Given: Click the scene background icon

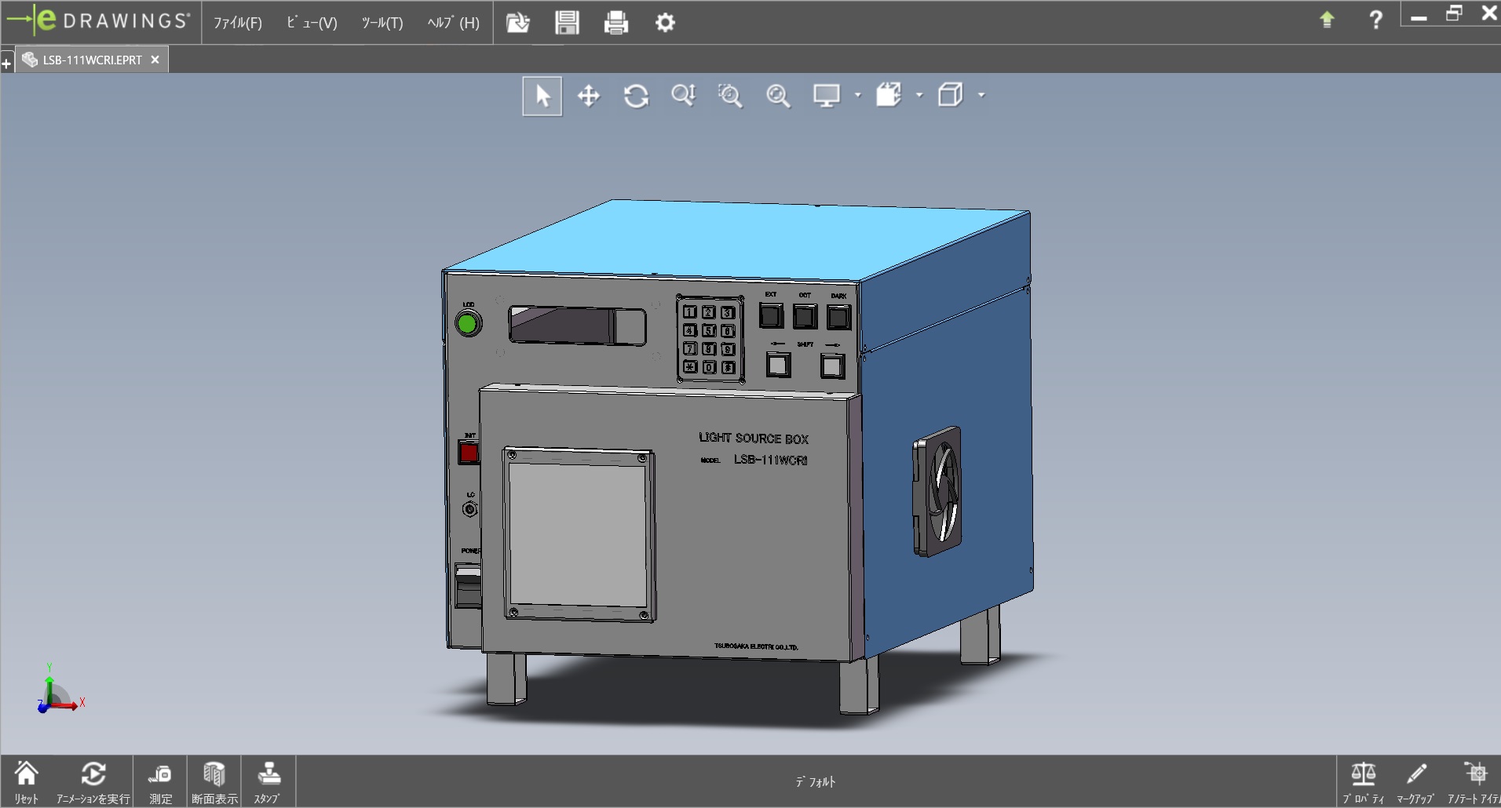Looking at the screenshot, I should click(889, 96).
